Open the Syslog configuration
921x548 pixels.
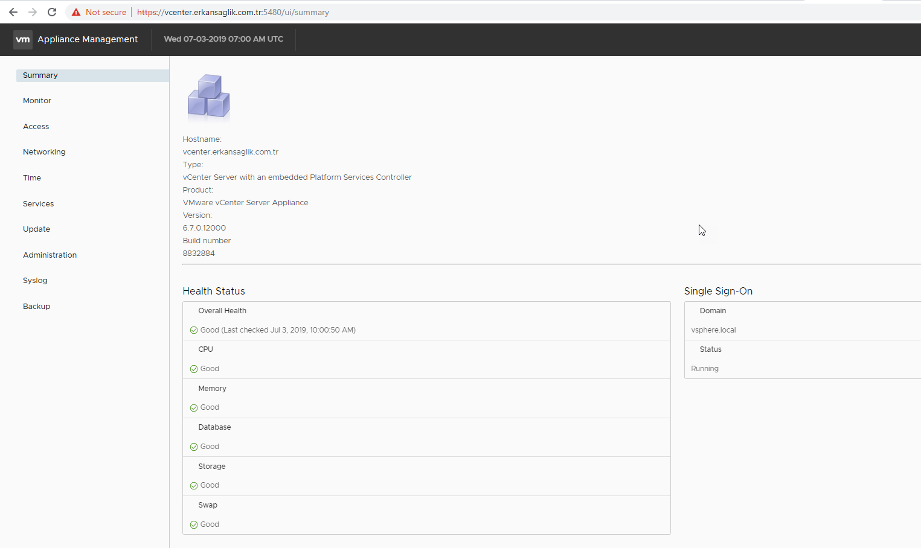pyautogui.click(x=35, y=281)
